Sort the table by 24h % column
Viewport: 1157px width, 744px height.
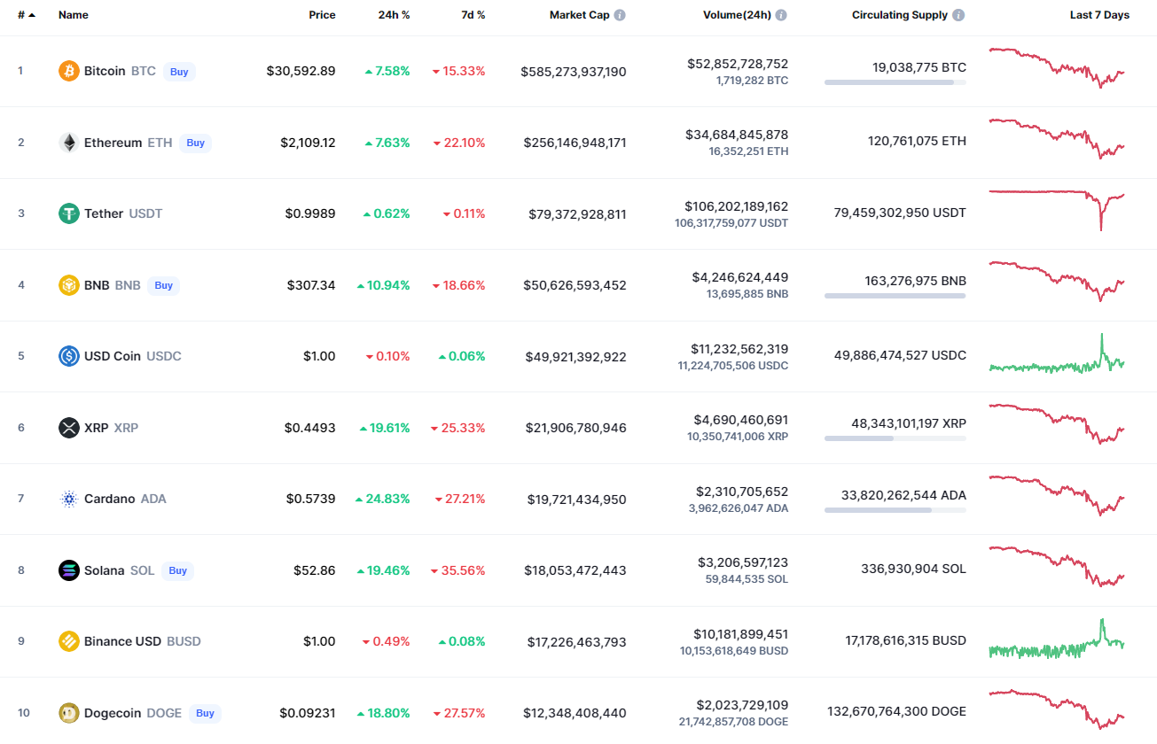click(x=394, y=15)
